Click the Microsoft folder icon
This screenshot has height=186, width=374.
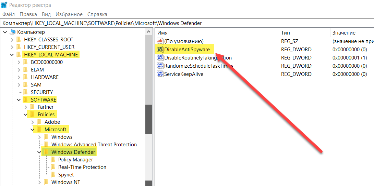[39, 130]
